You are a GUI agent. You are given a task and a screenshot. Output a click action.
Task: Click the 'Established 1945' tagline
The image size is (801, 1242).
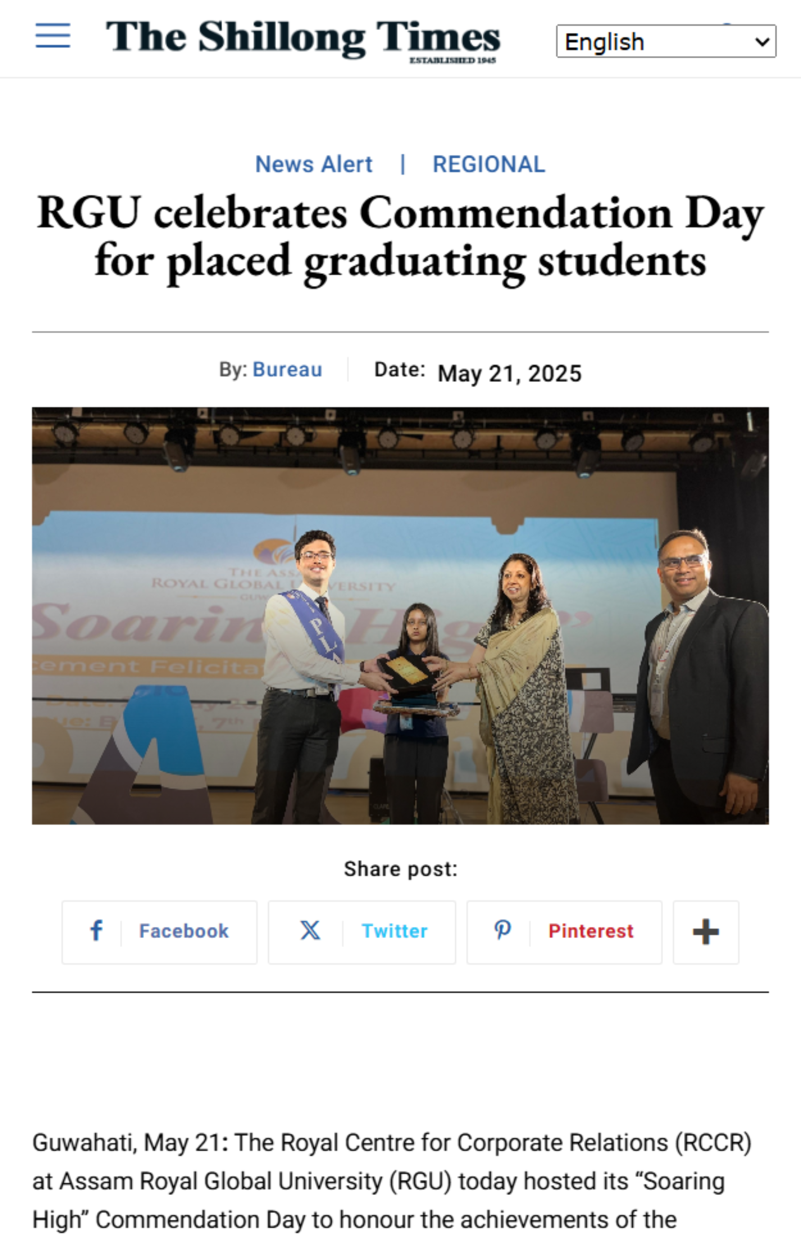point(452,61)
